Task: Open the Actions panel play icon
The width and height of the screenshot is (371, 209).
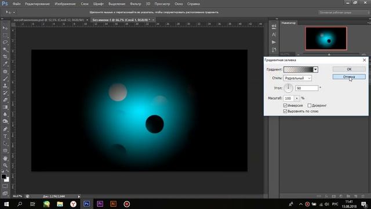Action: pyautogui.click(x=274, y=42)
